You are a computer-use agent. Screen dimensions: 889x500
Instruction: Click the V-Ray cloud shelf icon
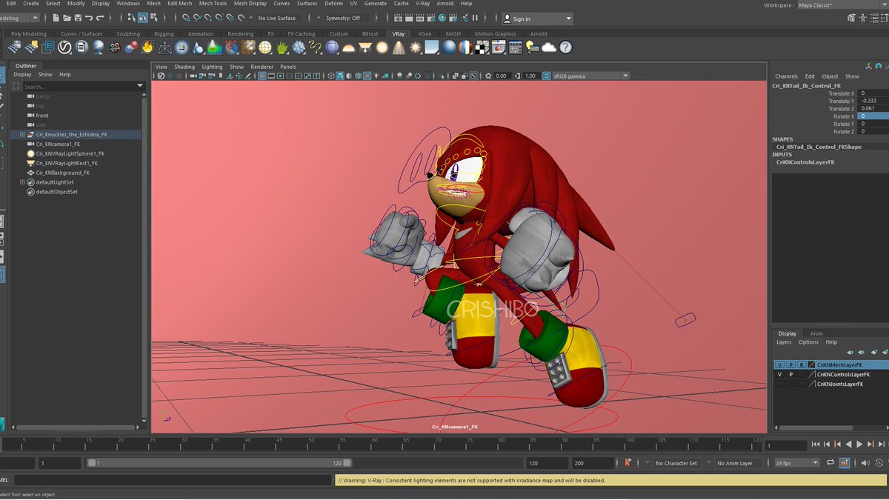point(549,47)
